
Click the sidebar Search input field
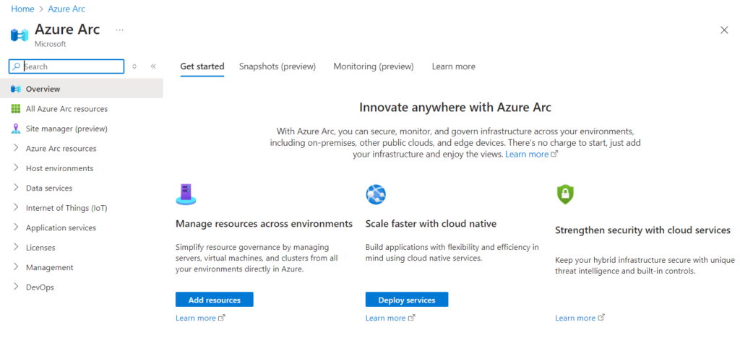tap(66, 66)
